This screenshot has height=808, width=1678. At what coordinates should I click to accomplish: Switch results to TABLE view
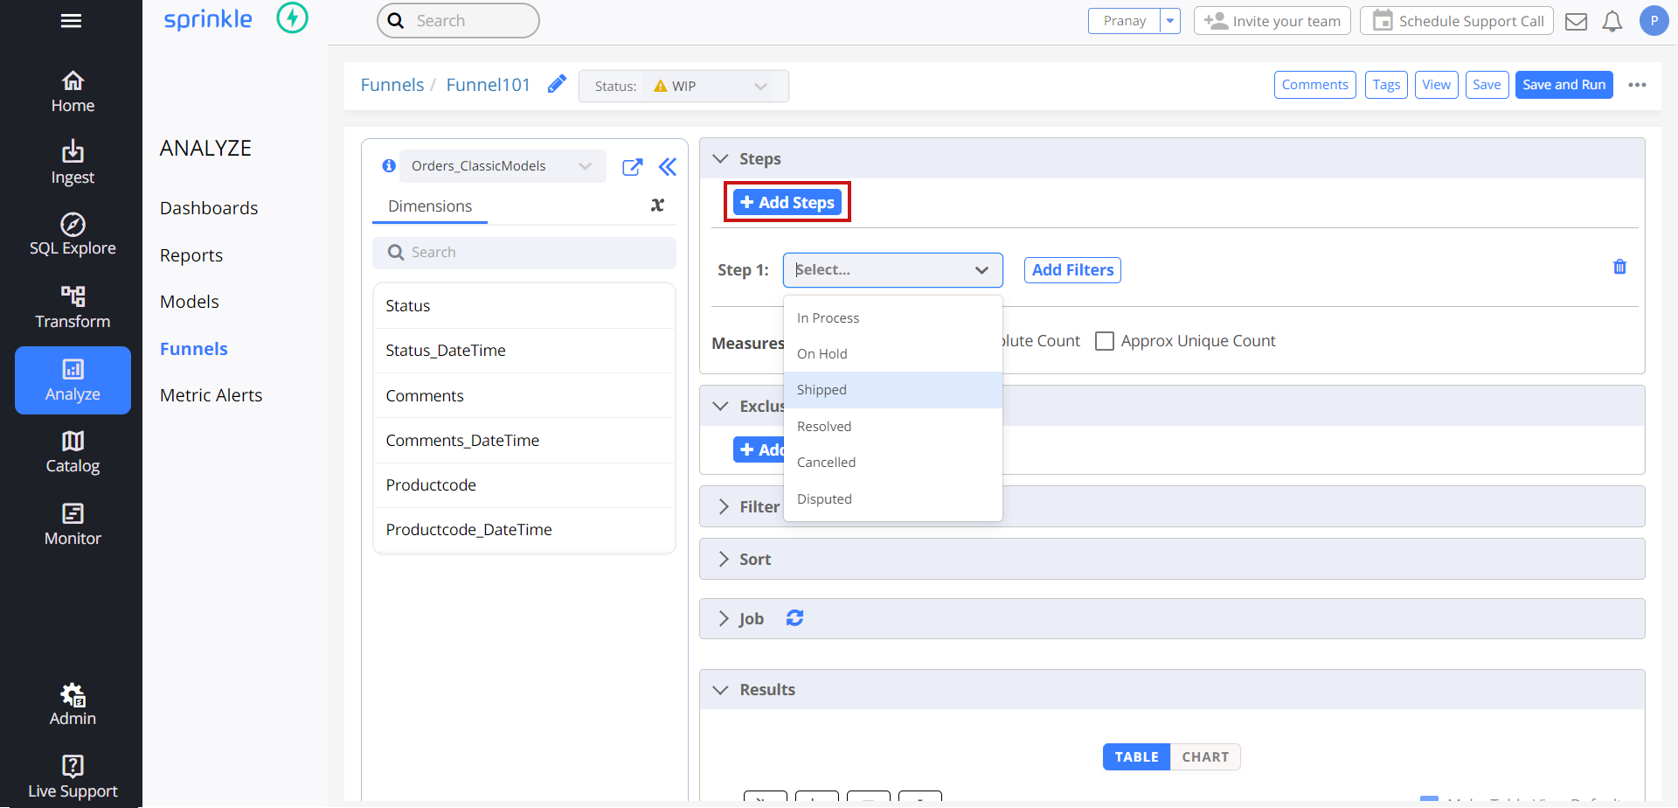tap(1136, 757)
